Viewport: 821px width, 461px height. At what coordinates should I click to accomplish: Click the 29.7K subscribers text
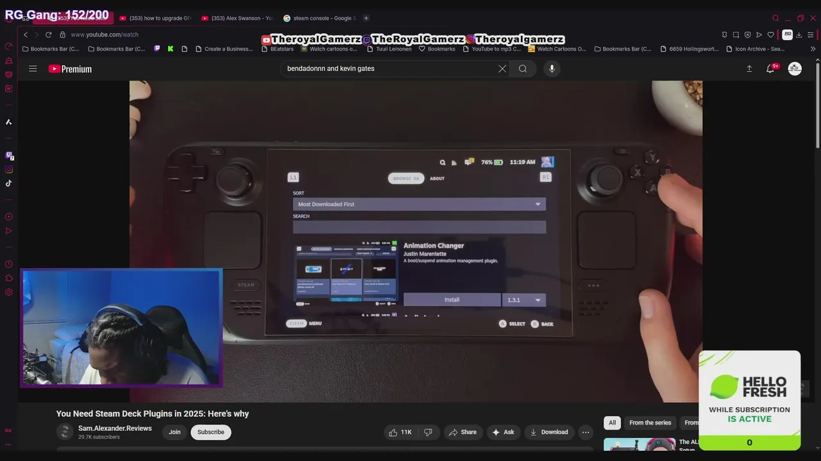point(99,437)
